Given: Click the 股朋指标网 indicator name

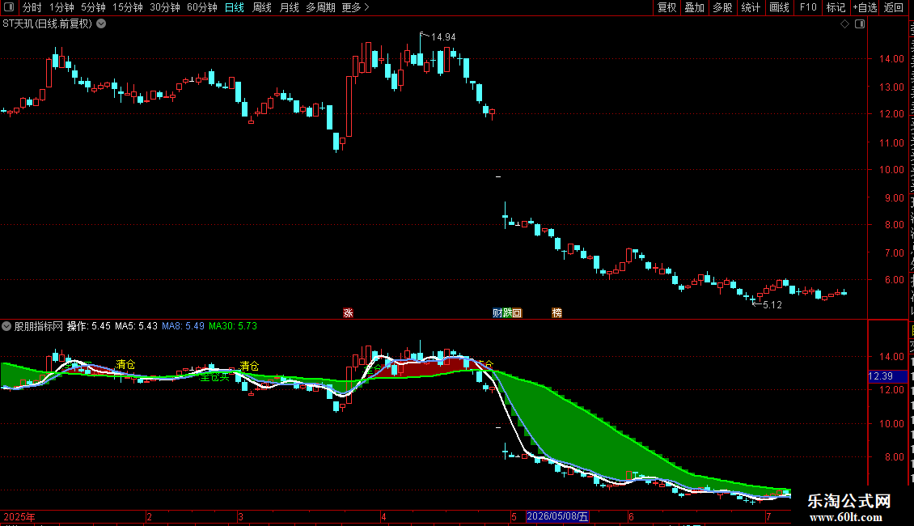Looking at the screenshot, I should click(x=39, y=326).
